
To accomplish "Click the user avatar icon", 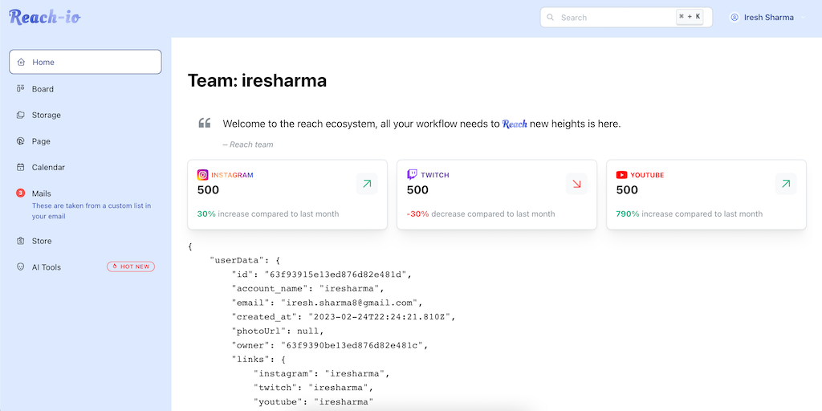I will [x=734, y=17].
